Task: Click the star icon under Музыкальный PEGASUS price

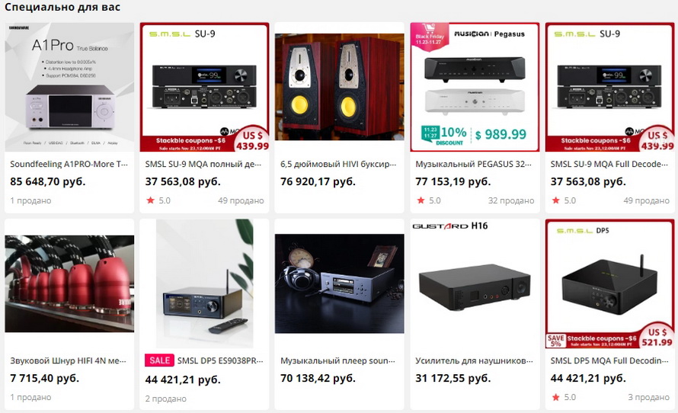Action: [421, 200]
